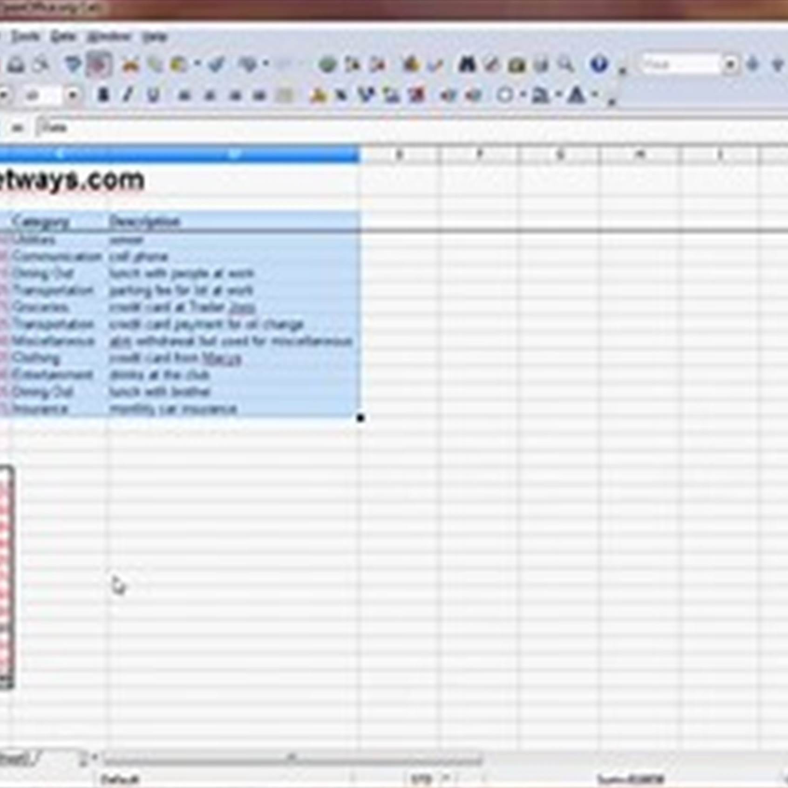The height and width of the screenshot is (788, 788).
Task: Open the Gallery
Action: tap(517, 65)
